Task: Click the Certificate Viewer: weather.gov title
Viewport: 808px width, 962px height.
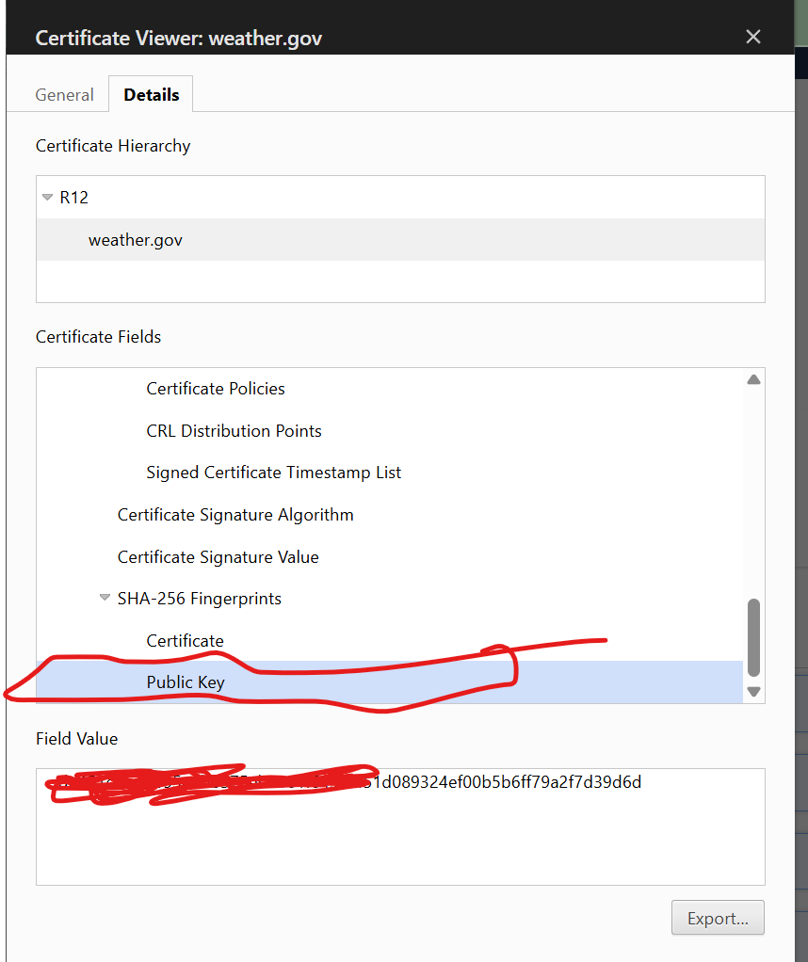Action: point(179,38)
